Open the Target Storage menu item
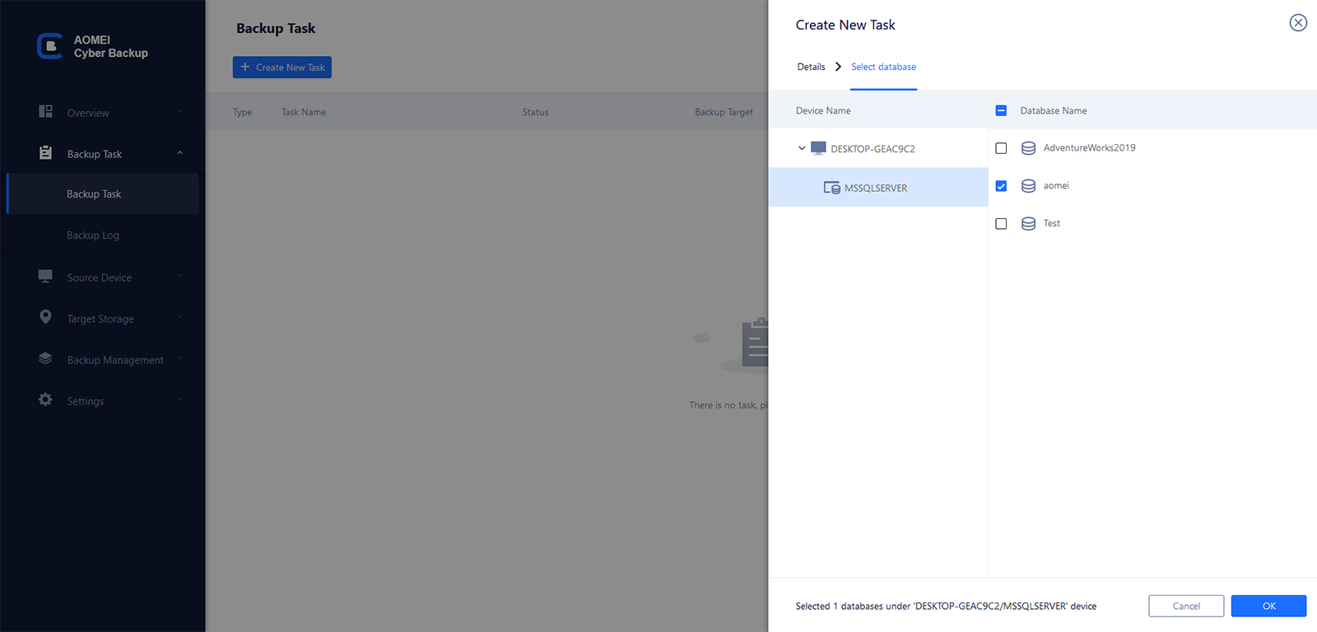The image size is (1317, 632). coord(102,318)
